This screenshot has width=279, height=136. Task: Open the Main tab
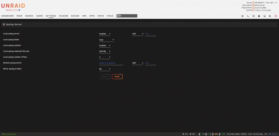[20, 16]
